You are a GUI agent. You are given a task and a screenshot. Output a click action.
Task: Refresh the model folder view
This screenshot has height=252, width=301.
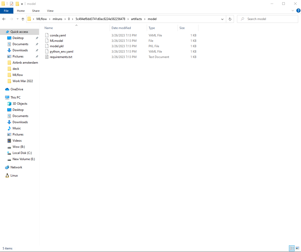tap(230, 19)
